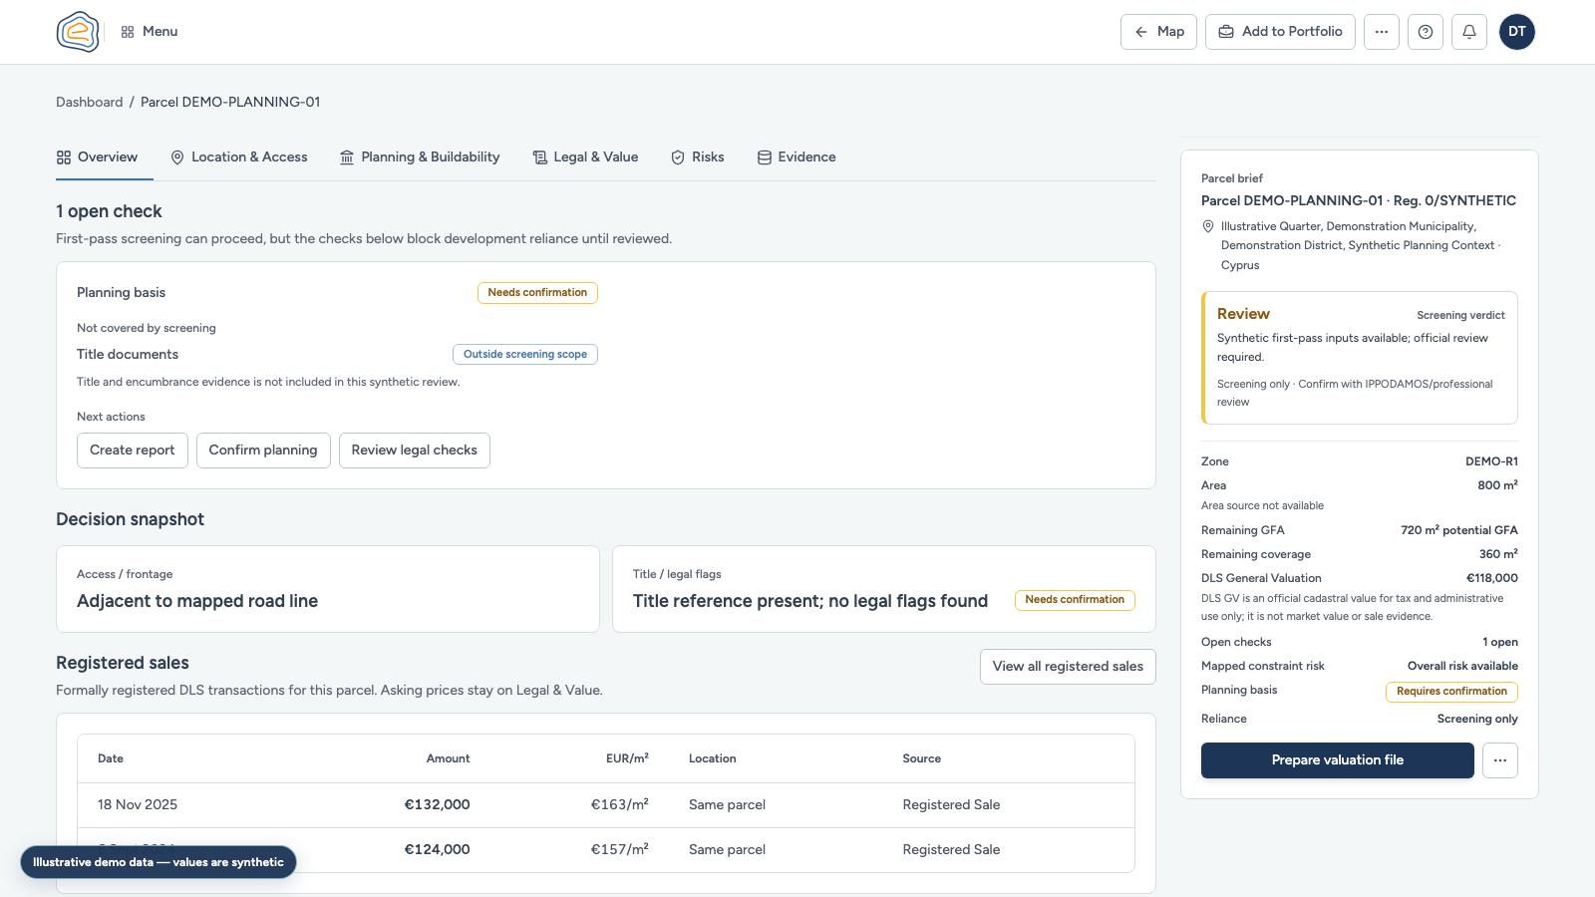
Task: Click the Confirm planning button
Action: point(263,450)
